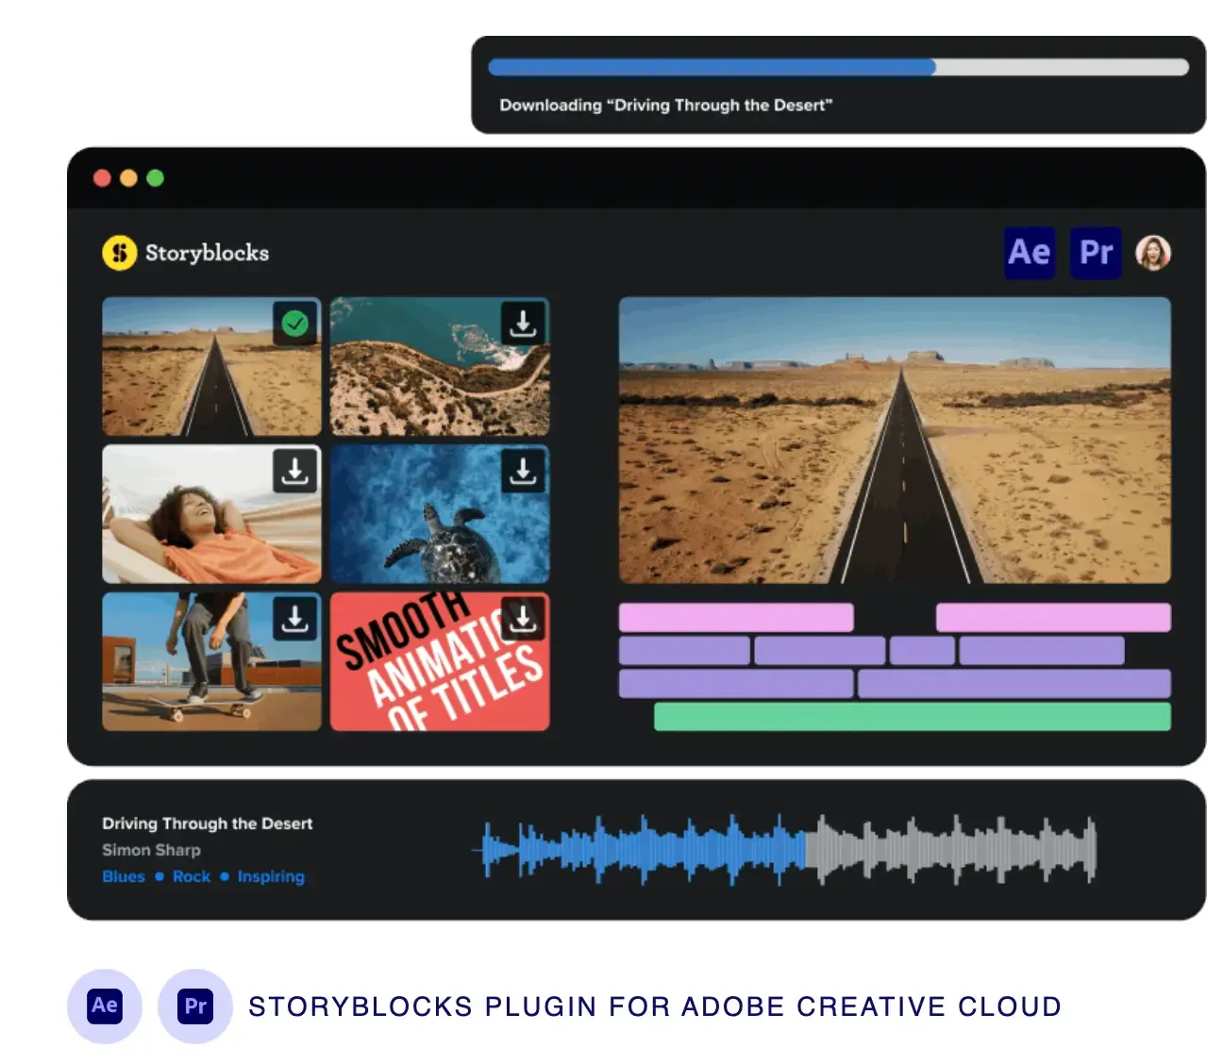Click the green maximize window dot

(156, 178)
